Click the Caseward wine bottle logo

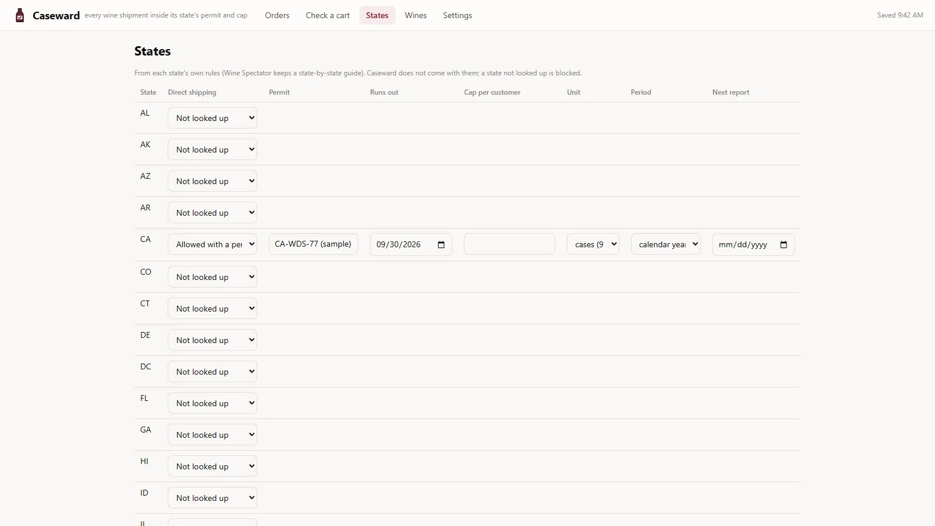coord(20,15)
